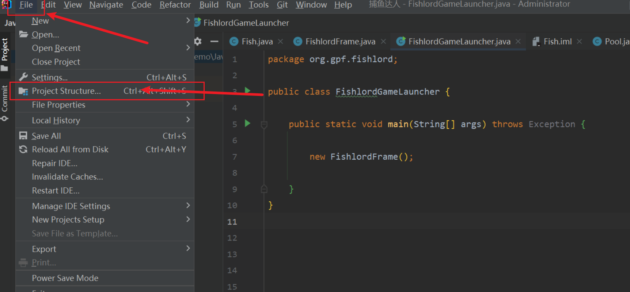Click the FishlordFrame() constructor call in code
630x292 pixels.
click(x=369, y=157)
